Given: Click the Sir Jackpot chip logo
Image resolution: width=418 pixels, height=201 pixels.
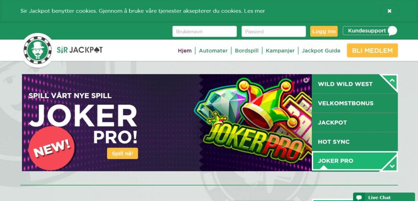Looking at the screenshot, I should 38,50.
